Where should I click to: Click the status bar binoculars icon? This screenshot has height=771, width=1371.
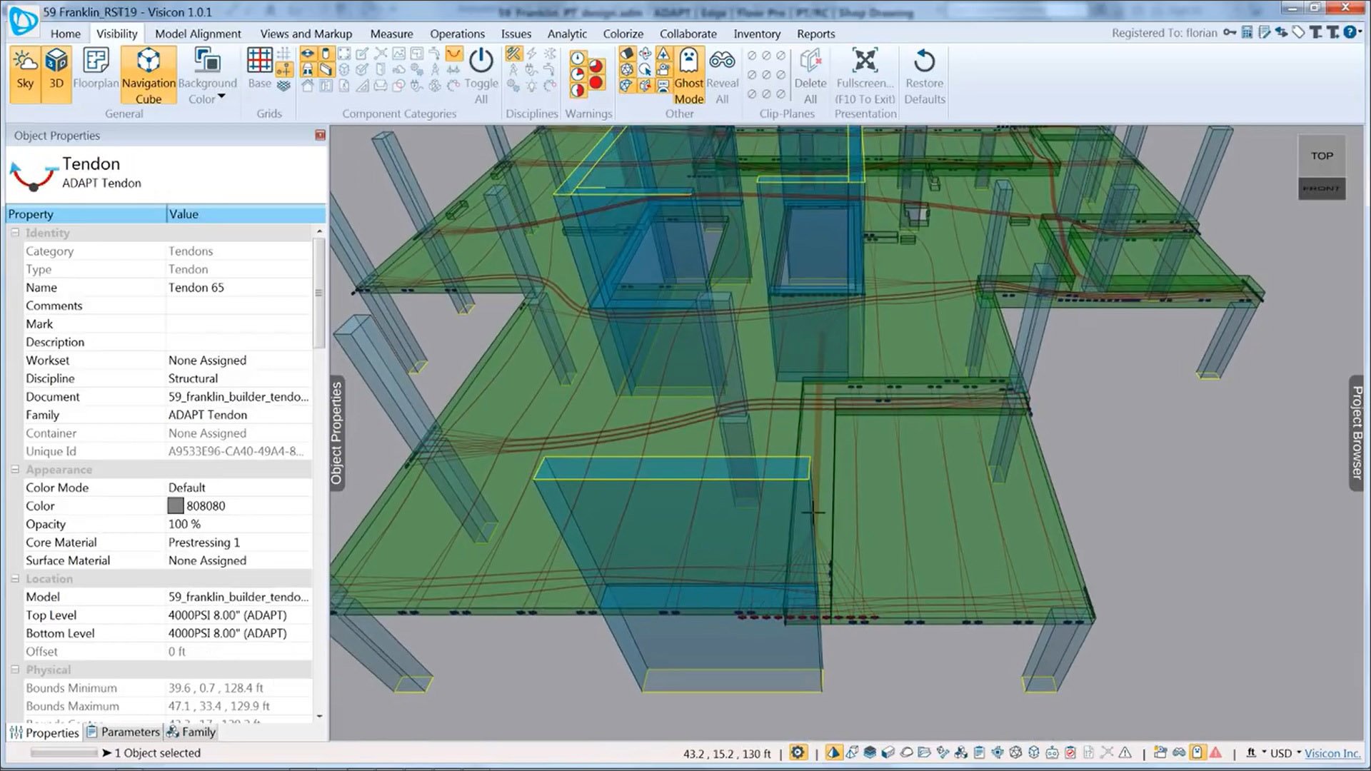1179,752
